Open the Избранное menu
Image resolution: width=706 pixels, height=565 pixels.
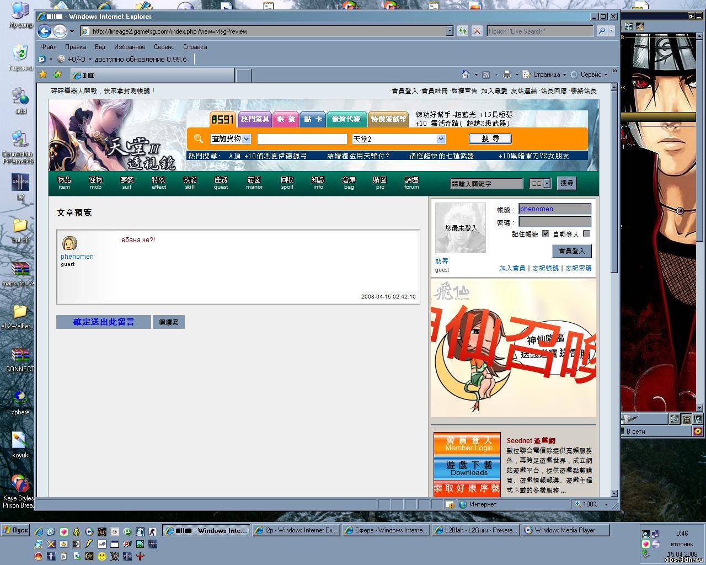130,47
